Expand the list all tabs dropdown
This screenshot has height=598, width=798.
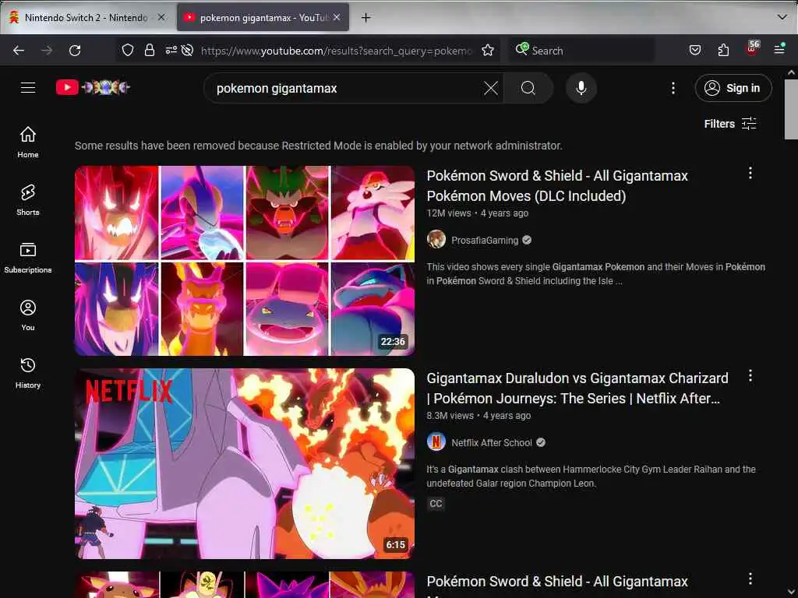coord(782,17)
